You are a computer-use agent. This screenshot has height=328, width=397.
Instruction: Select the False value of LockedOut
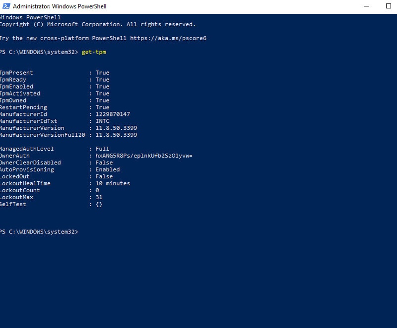coord(104,176)
